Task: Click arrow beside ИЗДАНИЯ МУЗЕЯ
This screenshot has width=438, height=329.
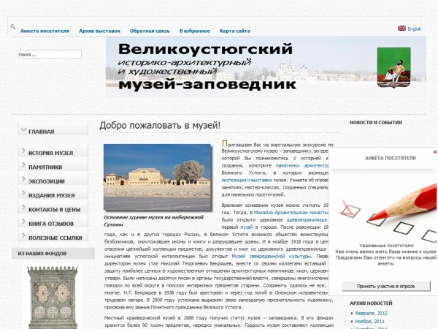Action: pyautogui.click(x=23, y=193)
